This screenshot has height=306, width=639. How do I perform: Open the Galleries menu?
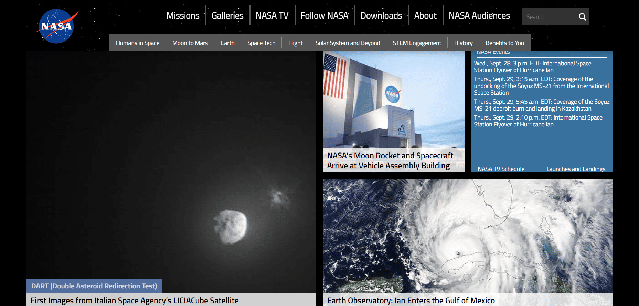coord(227,15)
